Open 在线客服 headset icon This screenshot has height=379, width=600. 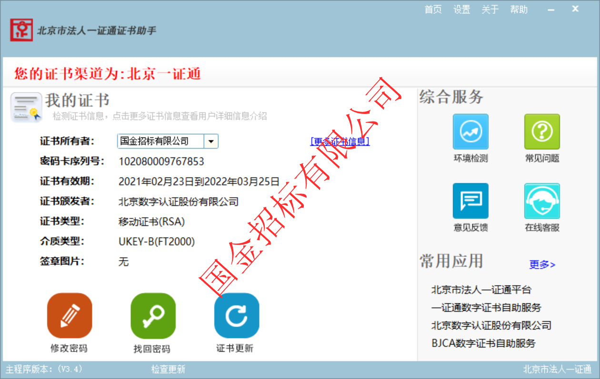542,201
